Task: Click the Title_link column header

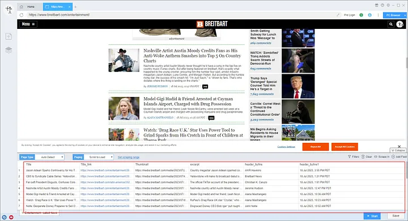Action: coord(107,164)
